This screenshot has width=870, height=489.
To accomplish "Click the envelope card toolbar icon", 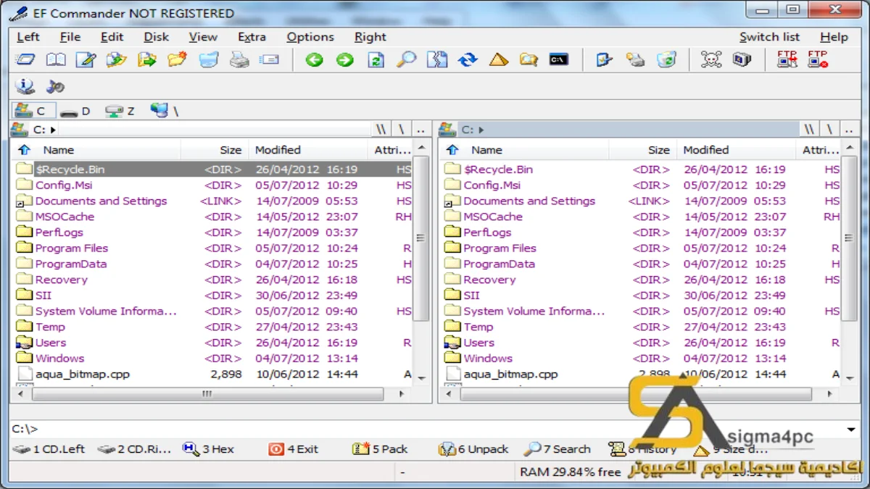I will click(270, 60).
